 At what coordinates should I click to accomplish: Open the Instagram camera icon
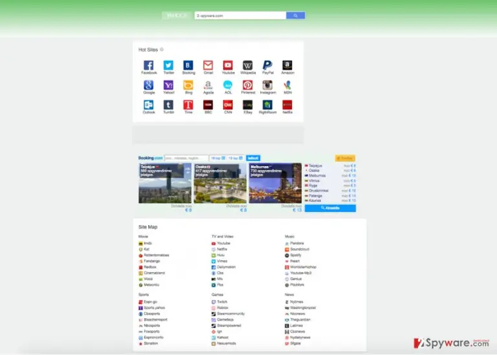click(267, 85)
